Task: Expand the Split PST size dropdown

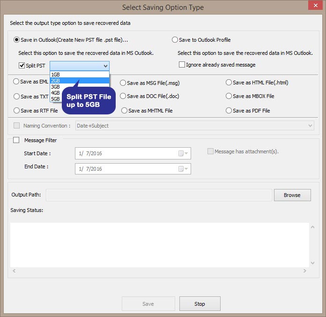Action: pos(105,66)
